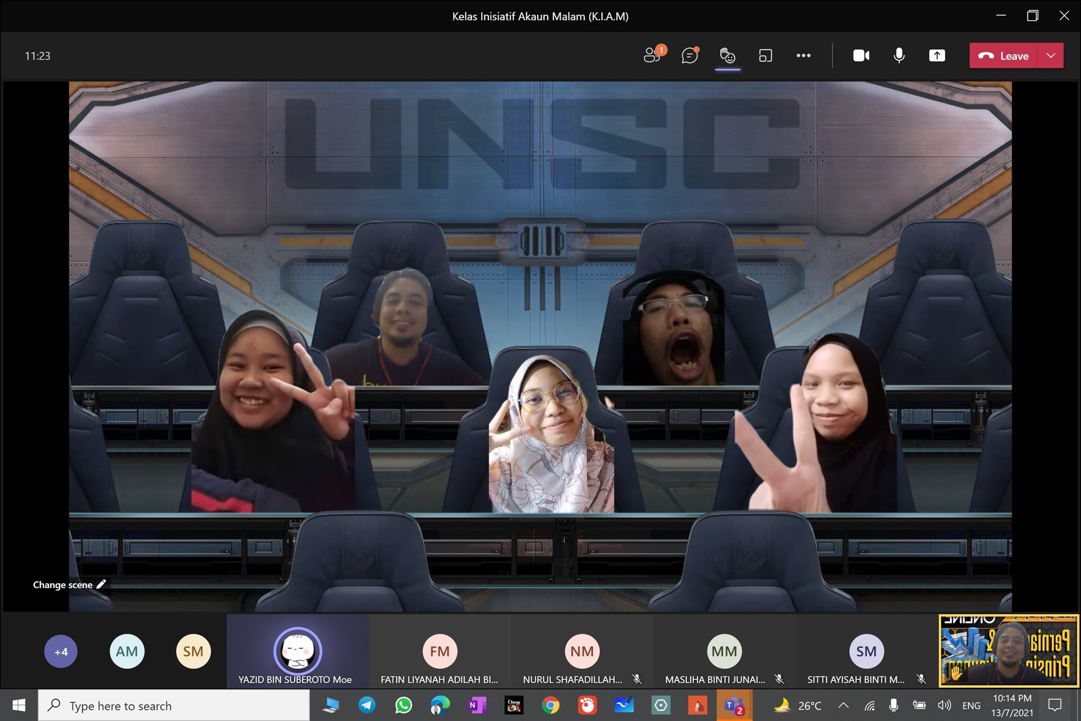This screenshot has width=1081, height=721.
Task: Open raise hand and reactions
Action: tap(728, 55)
